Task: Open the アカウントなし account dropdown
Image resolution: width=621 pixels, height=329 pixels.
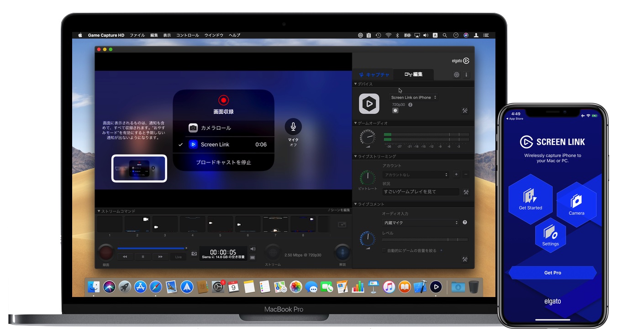Action: 416,175
